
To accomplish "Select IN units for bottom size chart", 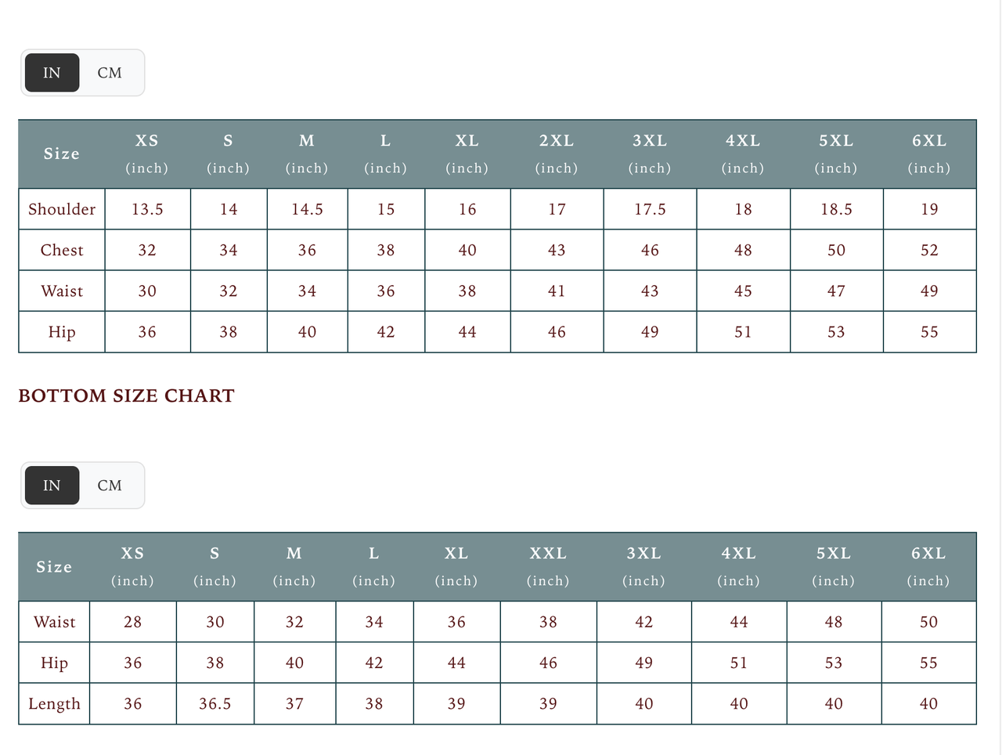I will [x=52, y=486].
